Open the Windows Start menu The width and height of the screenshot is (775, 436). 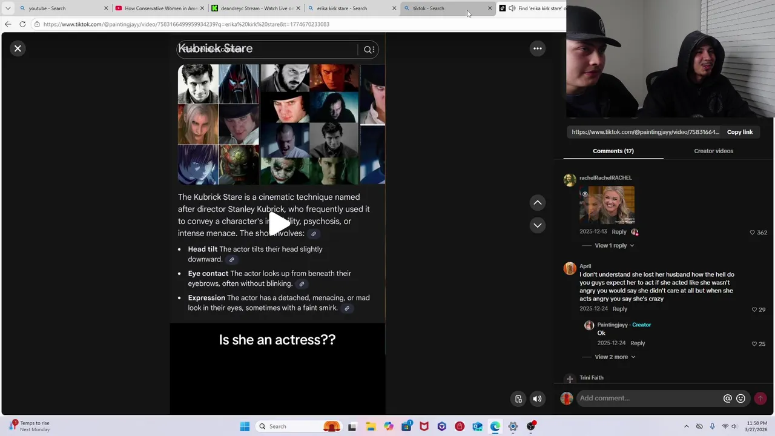tap(245, 426)
